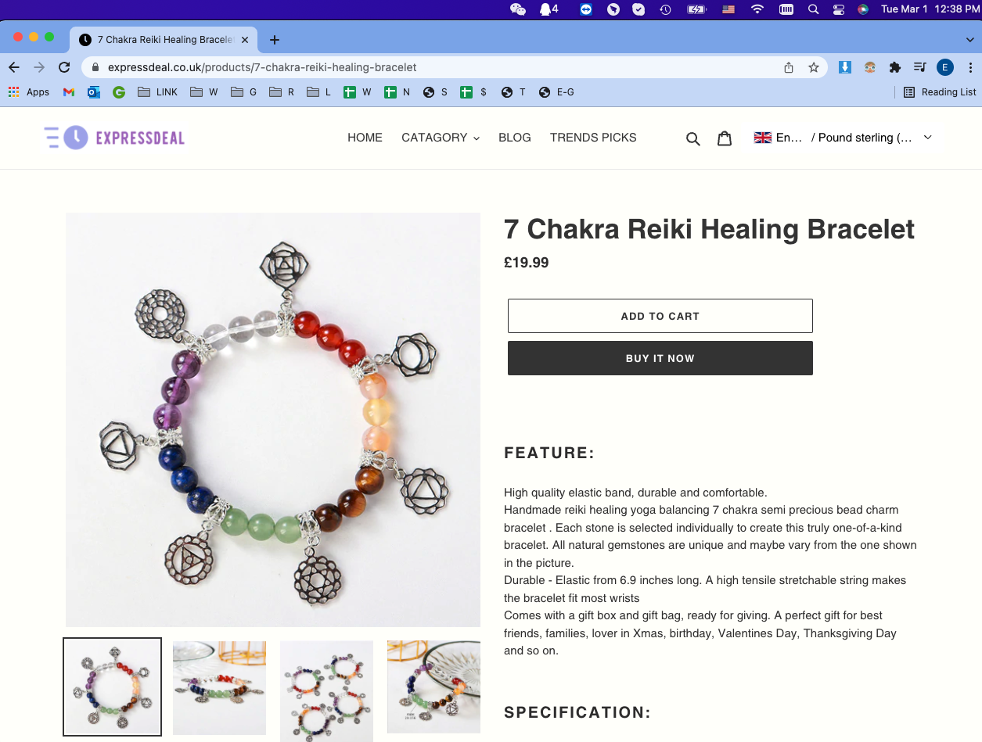Open the shopping cart icon
Image resolution: width=982 pixels, height=742 pixels.
725,138
